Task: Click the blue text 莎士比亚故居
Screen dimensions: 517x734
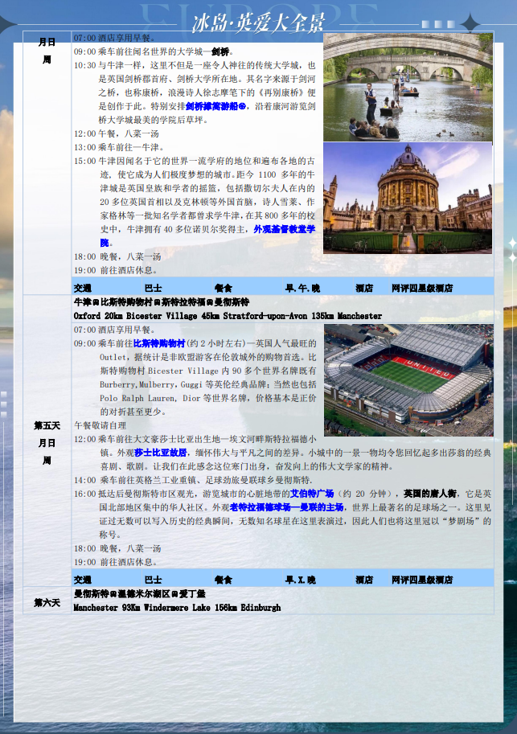Action: pyautogui.click(x=160, y=453)
